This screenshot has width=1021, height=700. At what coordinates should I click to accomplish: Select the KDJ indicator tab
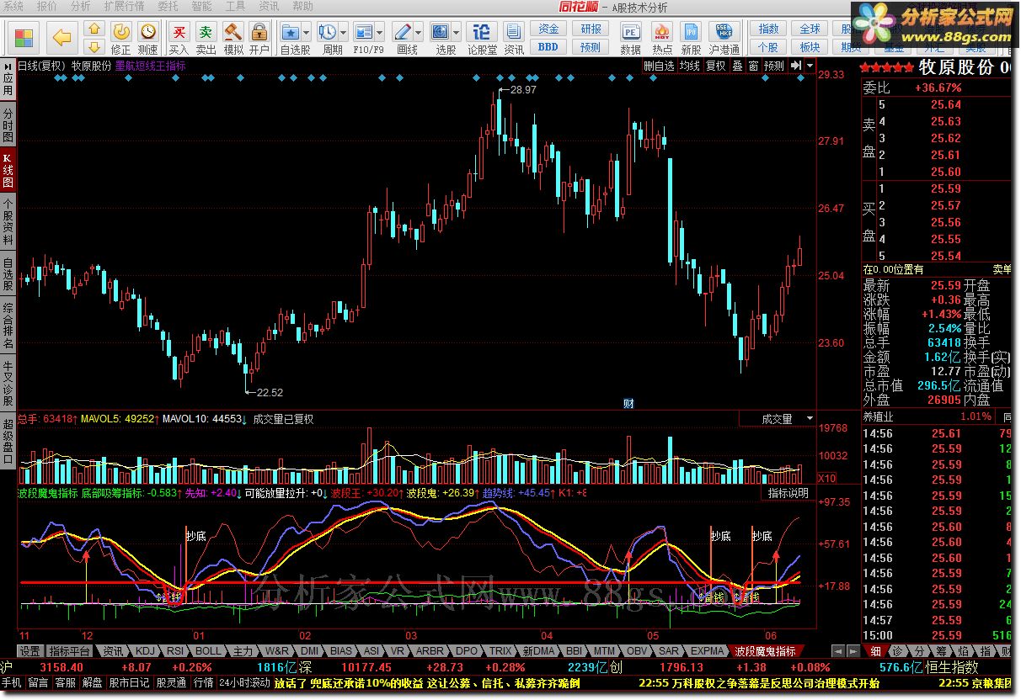tap(145, 650)
